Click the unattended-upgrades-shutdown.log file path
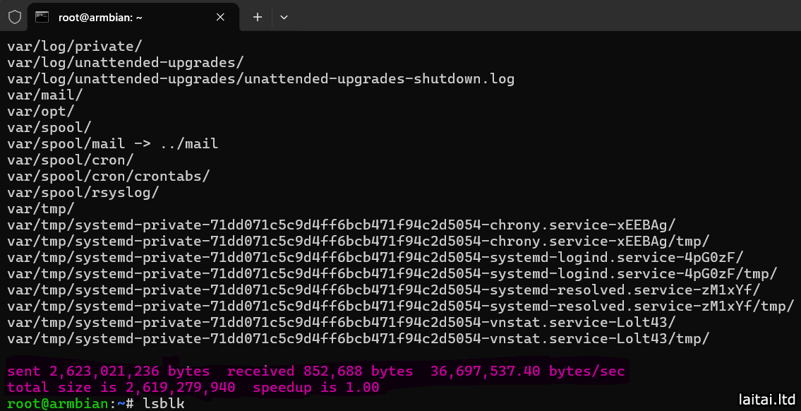This screenshot has height=411, width=801. [261, 79]
